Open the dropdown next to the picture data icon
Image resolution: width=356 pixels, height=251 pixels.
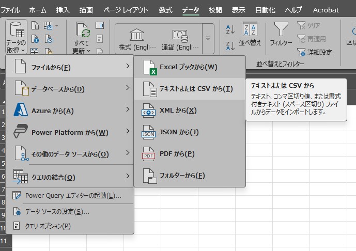point(56,26)
